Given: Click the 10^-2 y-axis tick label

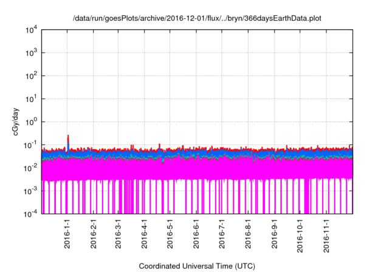Looking at the screenshot, I should 30,168.
